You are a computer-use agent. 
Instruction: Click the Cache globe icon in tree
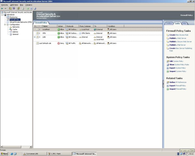pyautogui.click(x=11, y=29)
